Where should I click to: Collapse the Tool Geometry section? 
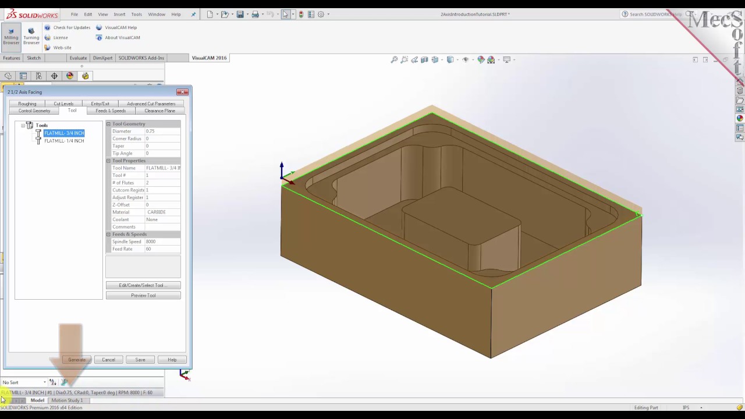(108, 124)
